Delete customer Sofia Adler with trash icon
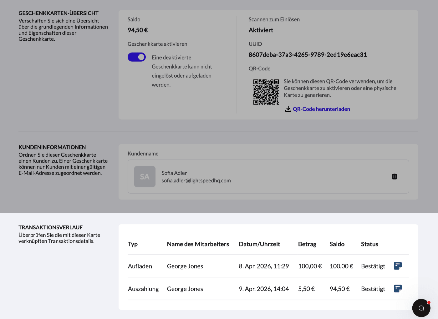 pos(395,177)
